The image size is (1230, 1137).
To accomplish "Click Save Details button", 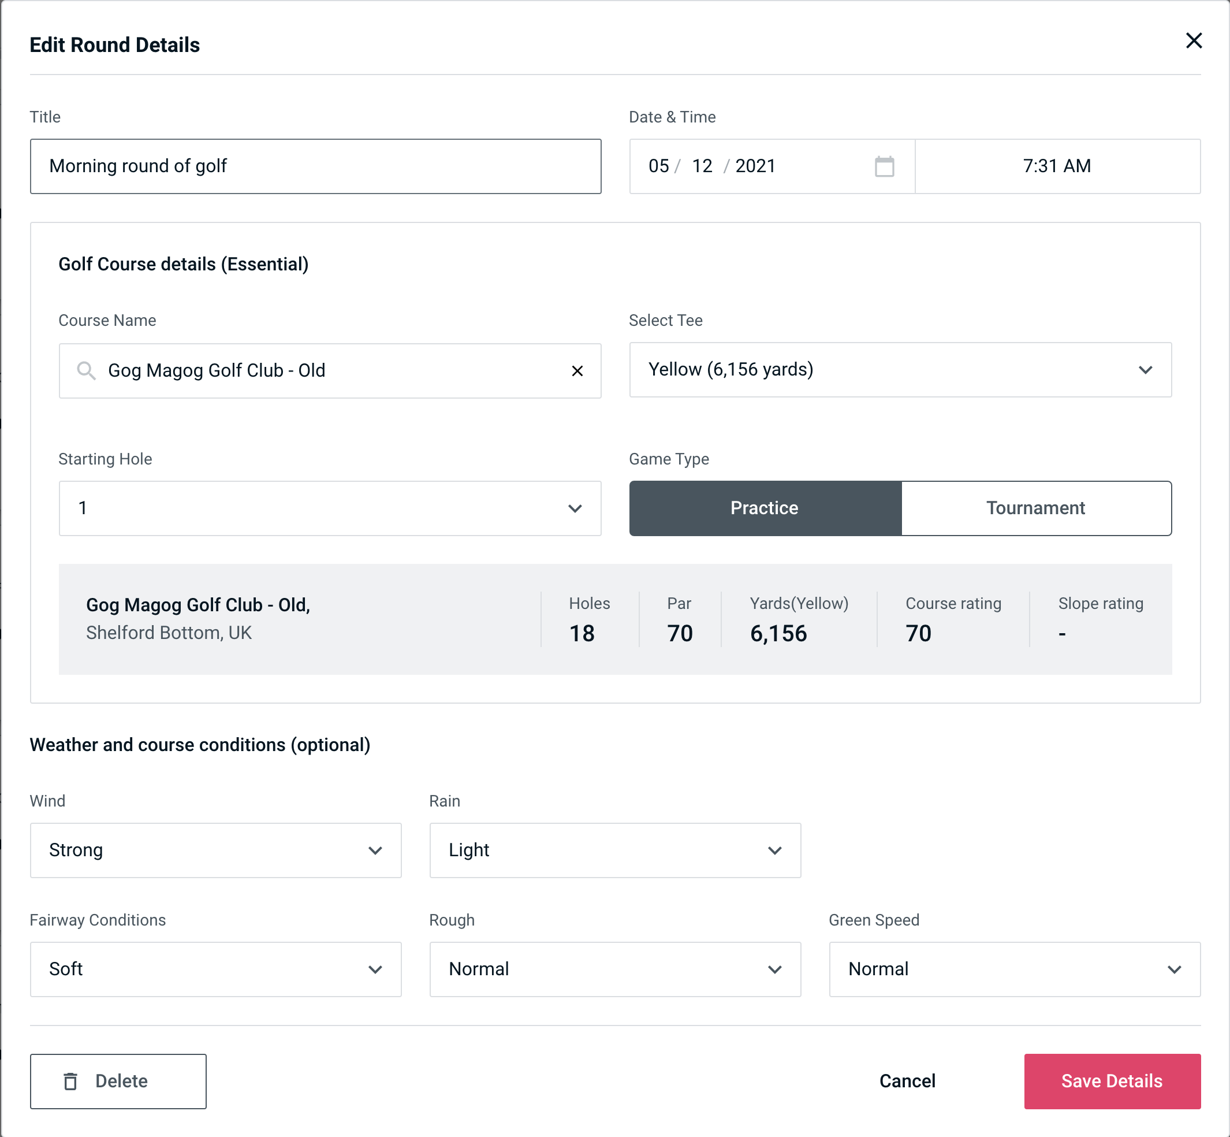I will tap(1111, 1080).
